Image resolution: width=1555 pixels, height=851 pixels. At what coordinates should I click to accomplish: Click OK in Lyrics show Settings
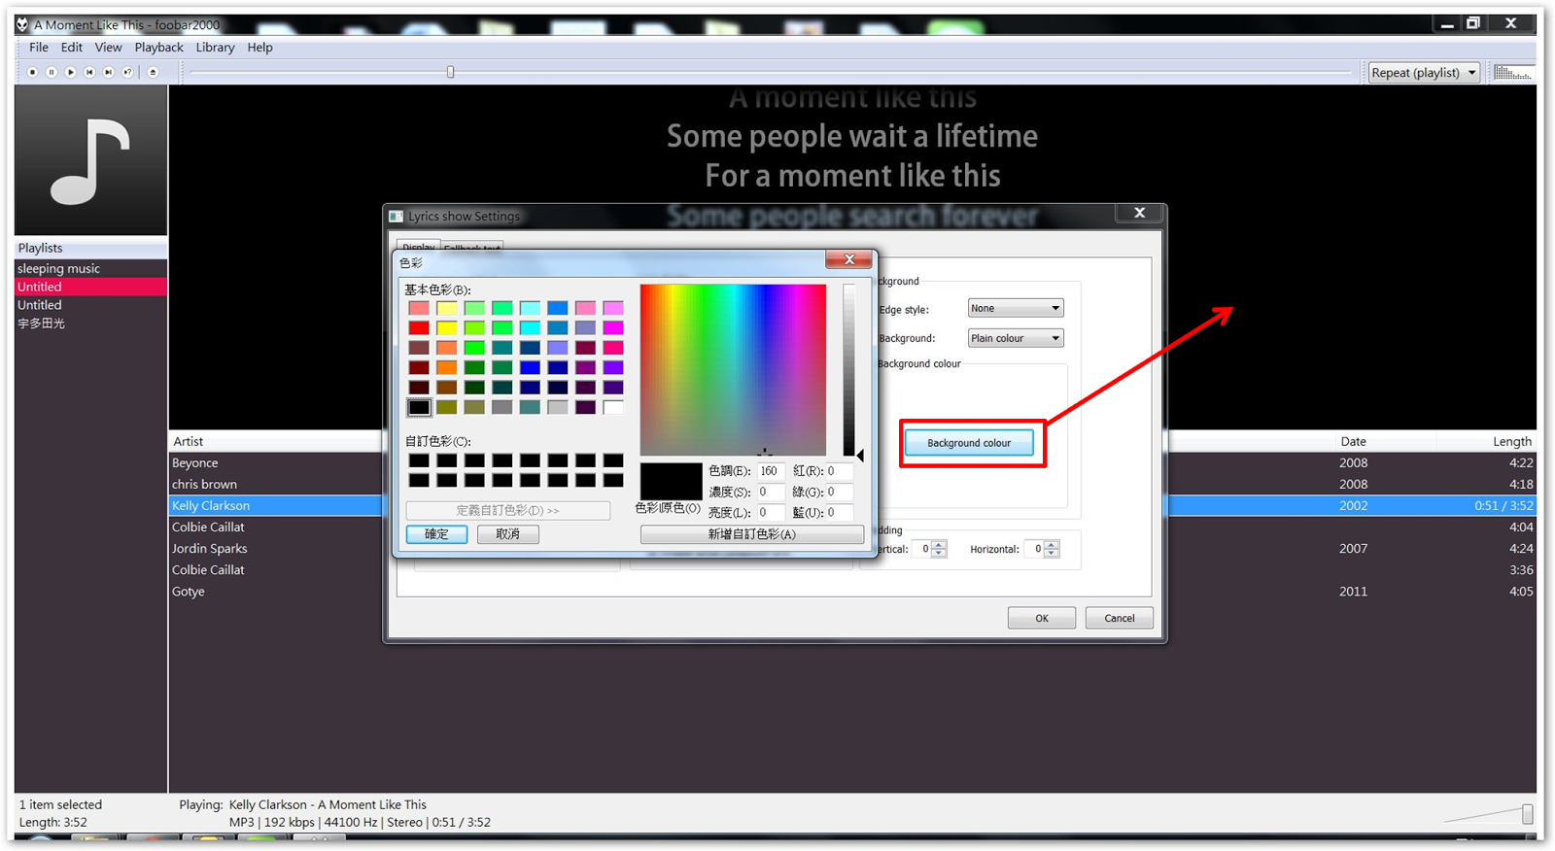pyautogui.click(x=1042, y=618)
